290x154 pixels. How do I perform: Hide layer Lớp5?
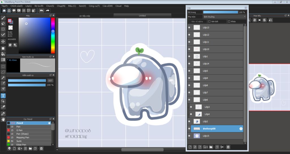(x=189, y=71)
